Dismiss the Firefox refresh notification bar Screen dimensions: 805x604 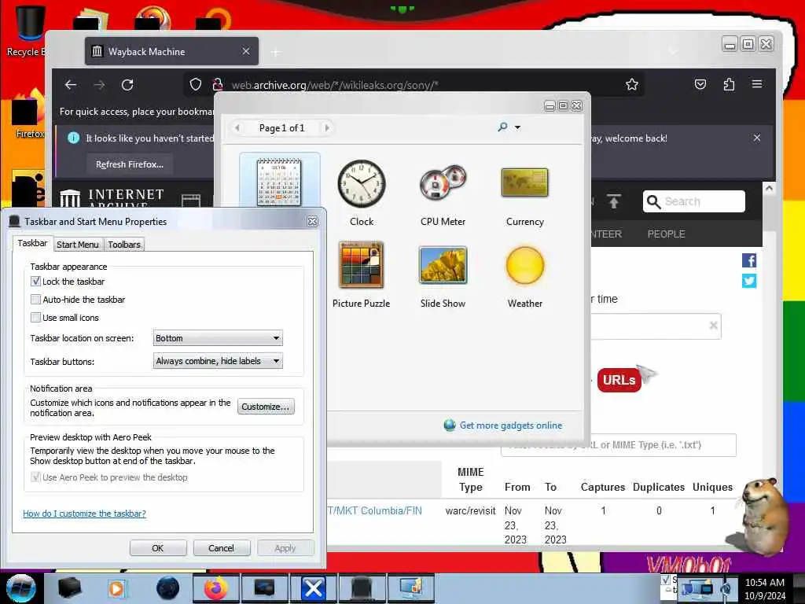click(757, 138)
